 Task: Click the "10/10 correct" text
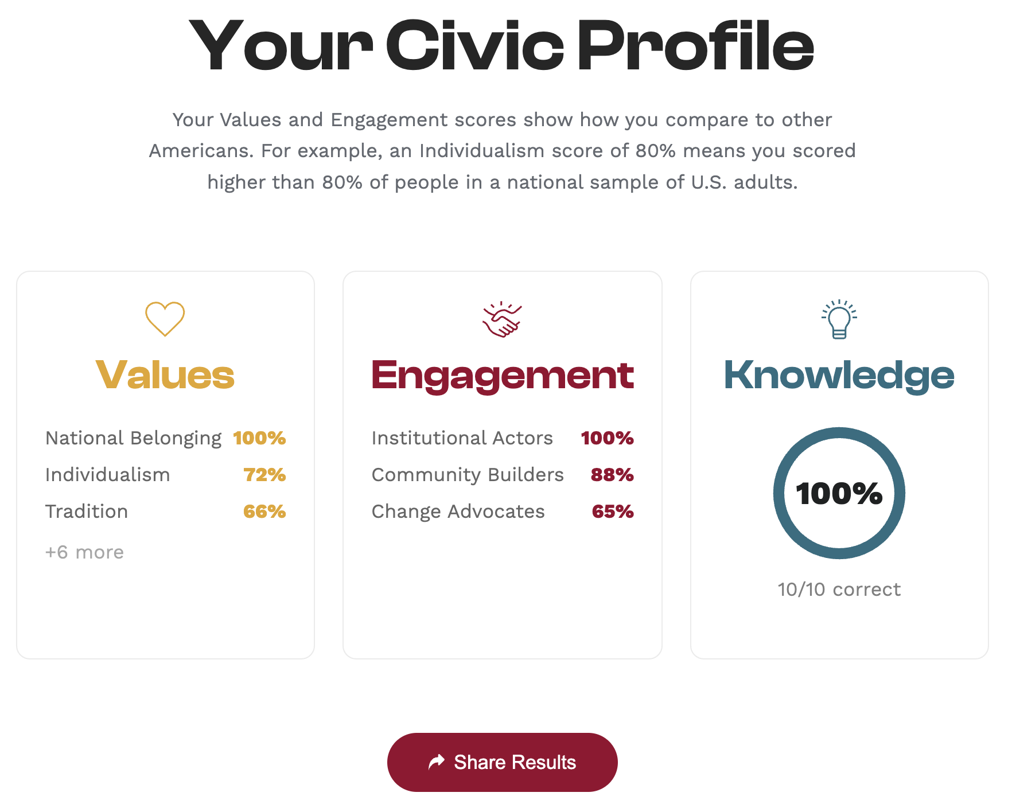tap(839, 590)
